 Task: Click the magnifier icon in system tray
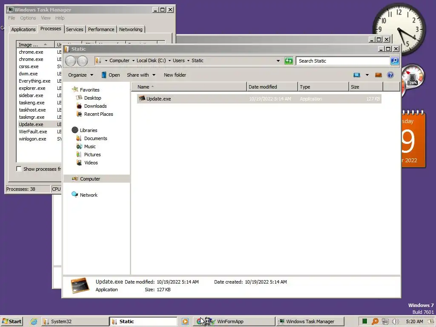tap(375, 321)
